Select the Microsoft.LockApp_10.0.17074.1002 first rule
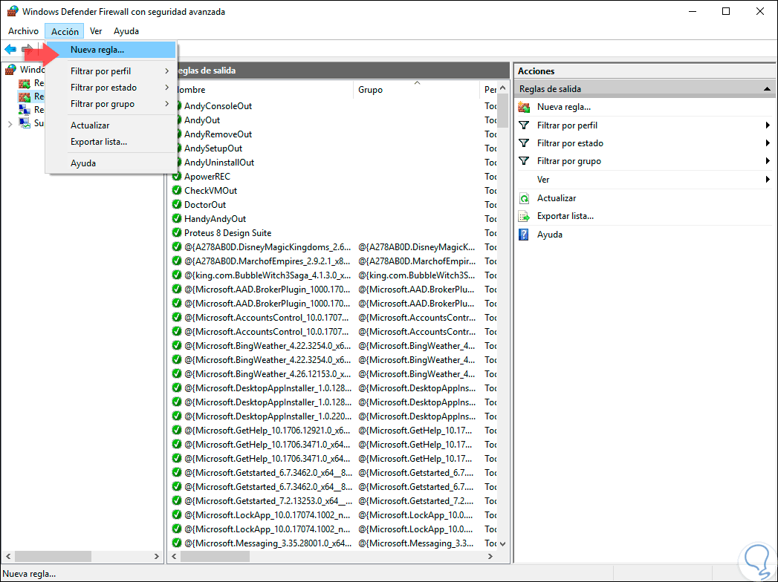 click(x=268, y=515)
